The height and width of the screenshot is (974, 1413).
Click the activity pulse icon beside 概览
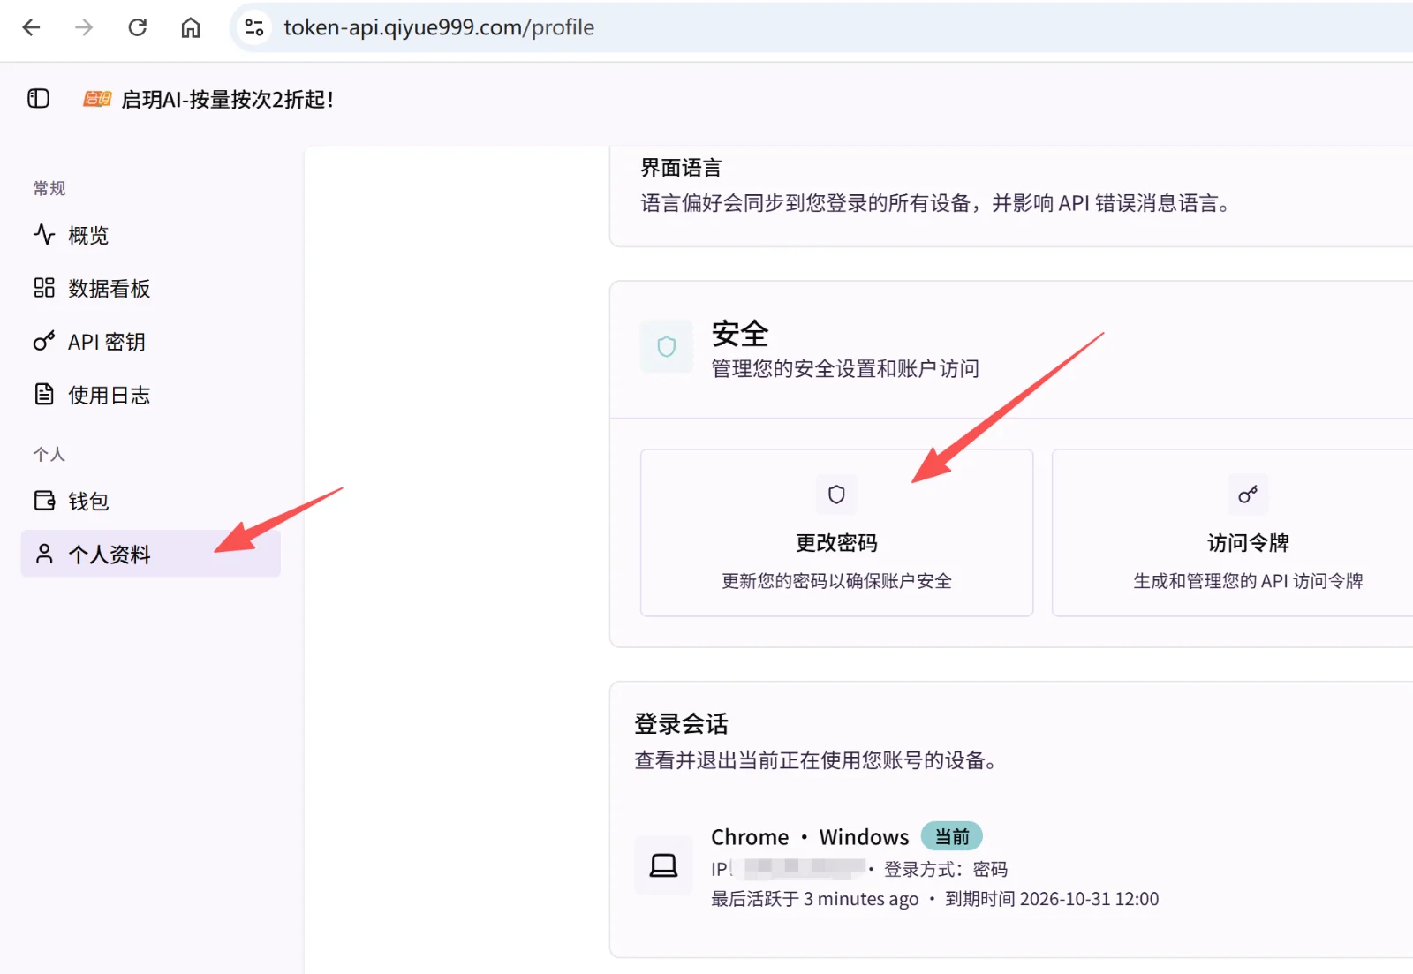[44, 234]
